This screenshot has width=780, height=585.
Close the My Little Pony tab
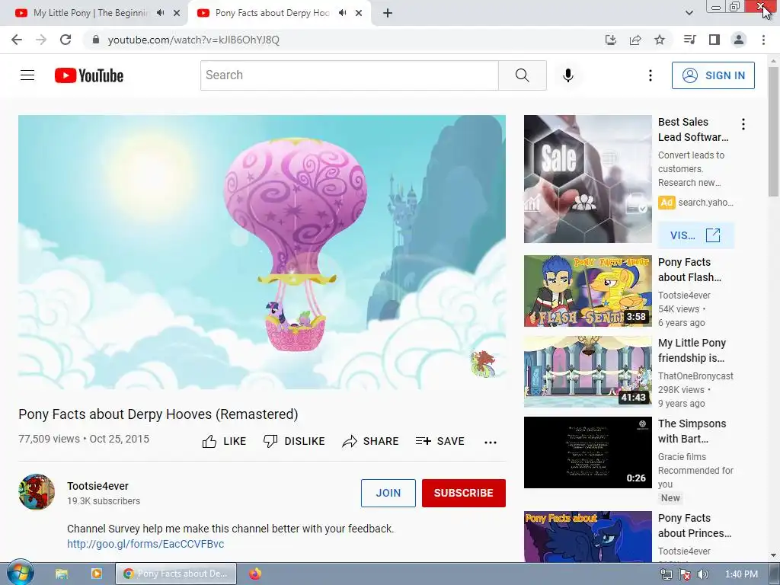coord(177,14)
